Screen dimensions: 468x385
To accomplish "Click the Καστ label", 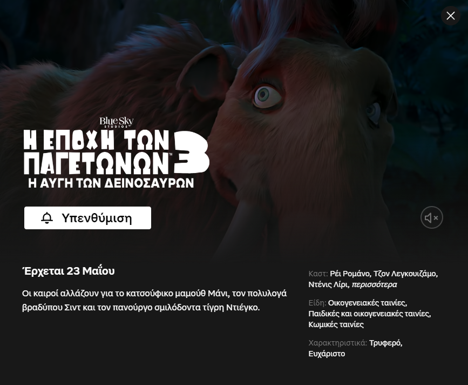I will point(318,274).
